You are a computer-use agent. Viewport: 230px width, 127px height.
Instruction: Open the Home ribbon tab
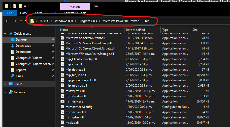click(x=24, y=13)
